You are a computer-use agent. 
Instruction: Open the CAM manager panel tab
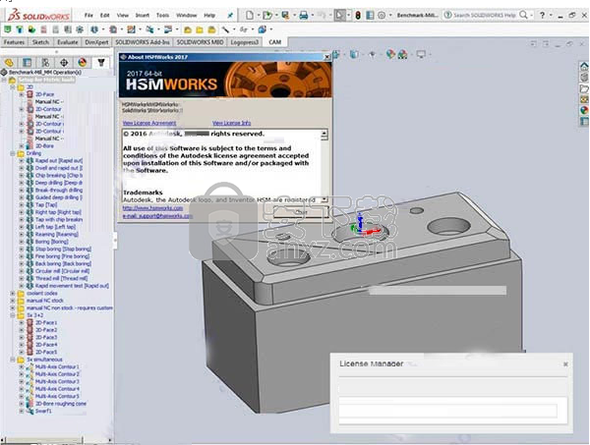(x=101, y=63)
